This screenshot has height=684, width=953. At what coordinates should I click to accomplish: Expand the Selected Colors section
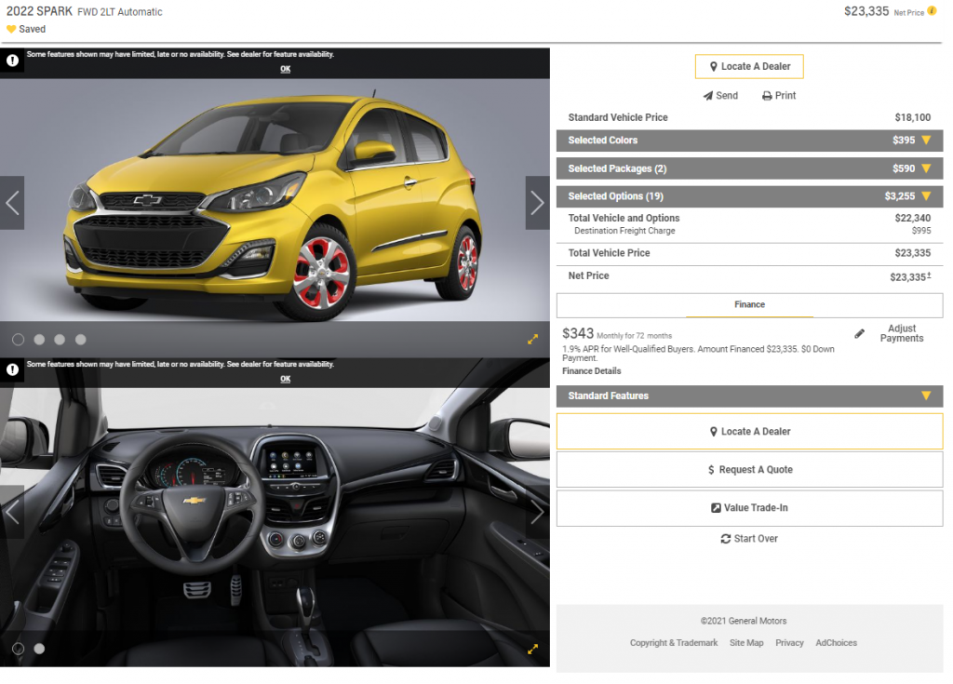click(749, 141)
